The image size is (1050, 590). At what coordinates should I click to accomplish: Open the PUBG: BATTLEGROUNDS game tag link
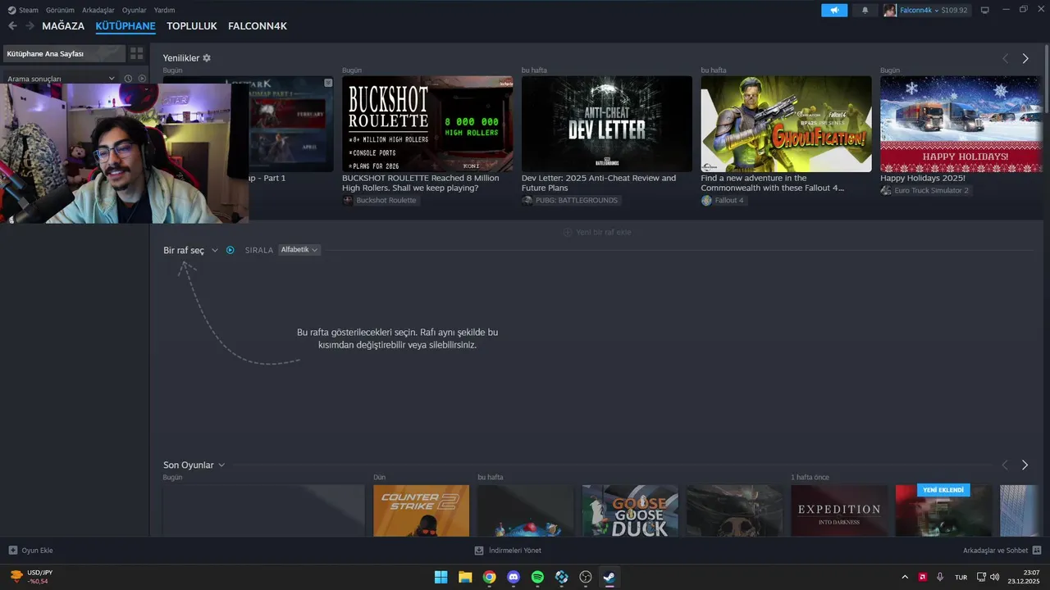click(571, 201)
